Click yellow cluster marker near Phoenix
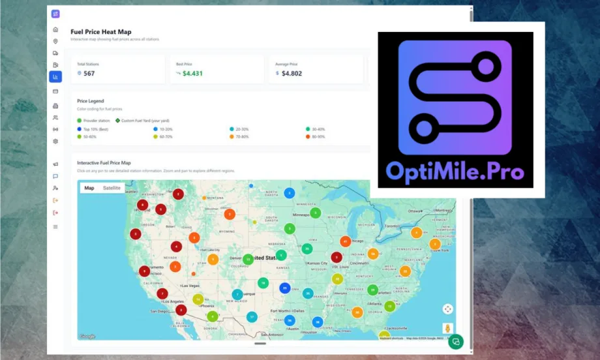 tap(198, 299)
